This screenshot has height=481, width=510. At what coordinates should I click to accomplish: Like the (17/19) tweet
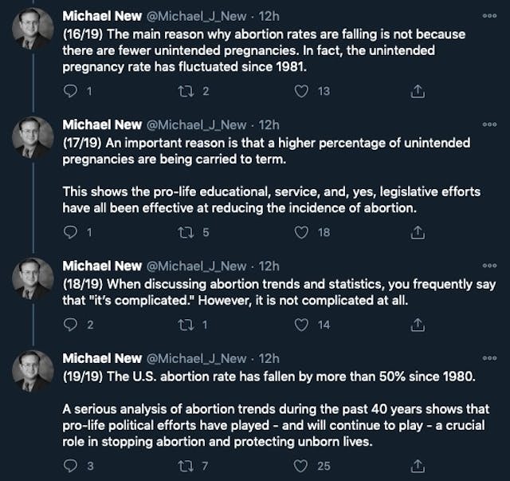[301, 233]
